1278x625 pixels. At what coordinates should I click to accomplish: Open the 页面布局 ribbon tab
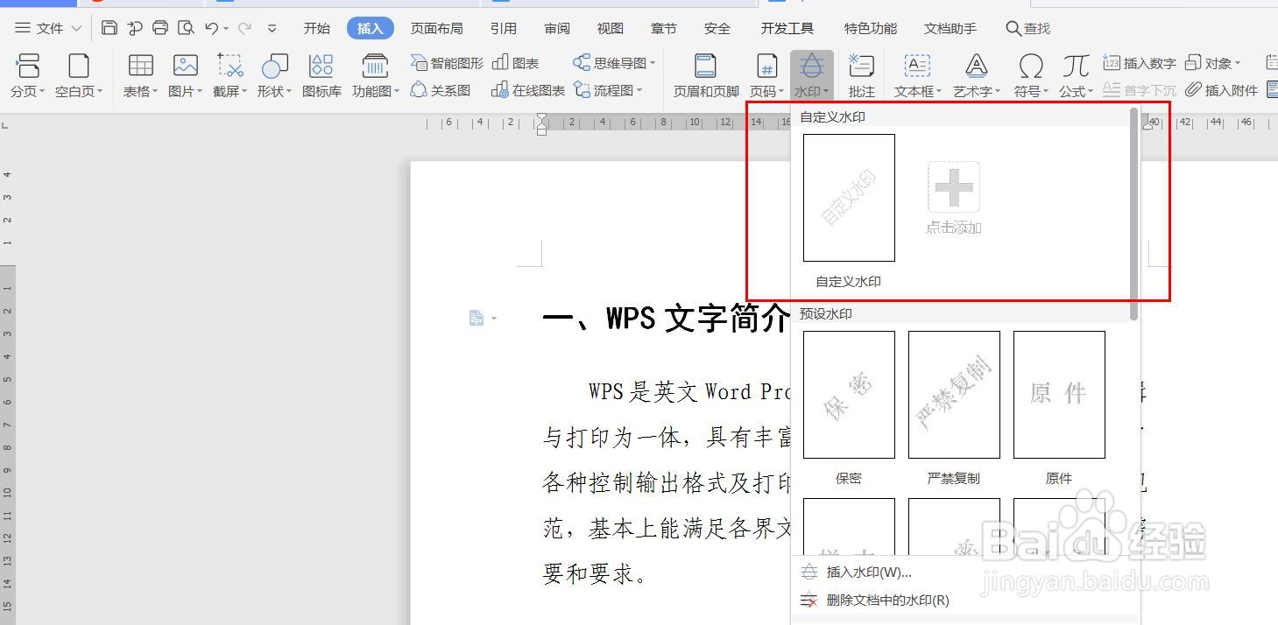tap(437, 28)
